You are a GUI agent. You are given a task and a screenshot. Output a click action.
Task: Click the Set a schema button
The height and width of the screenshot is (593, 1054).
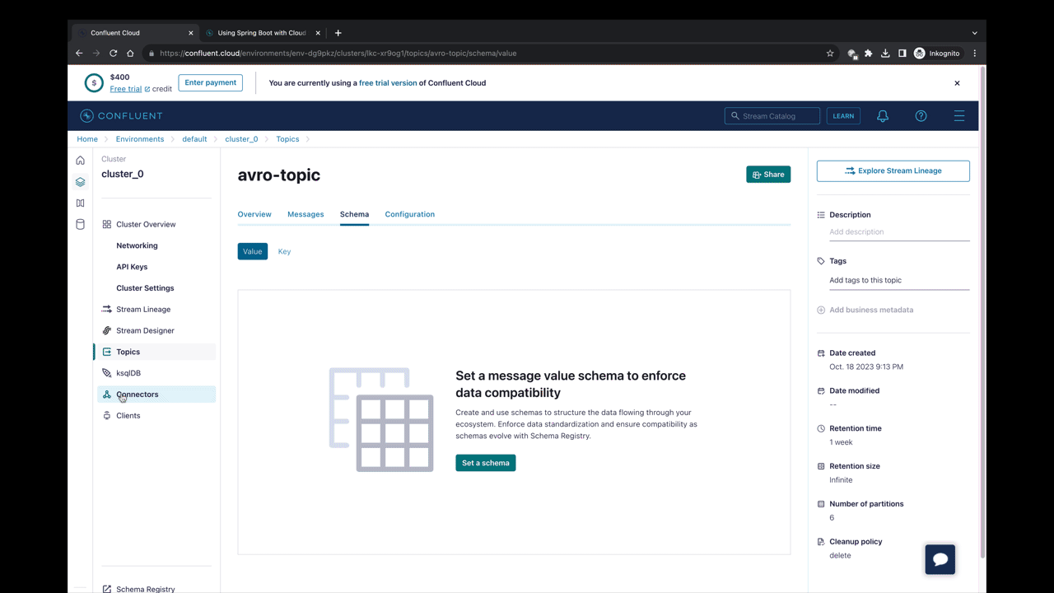point(485,463)
